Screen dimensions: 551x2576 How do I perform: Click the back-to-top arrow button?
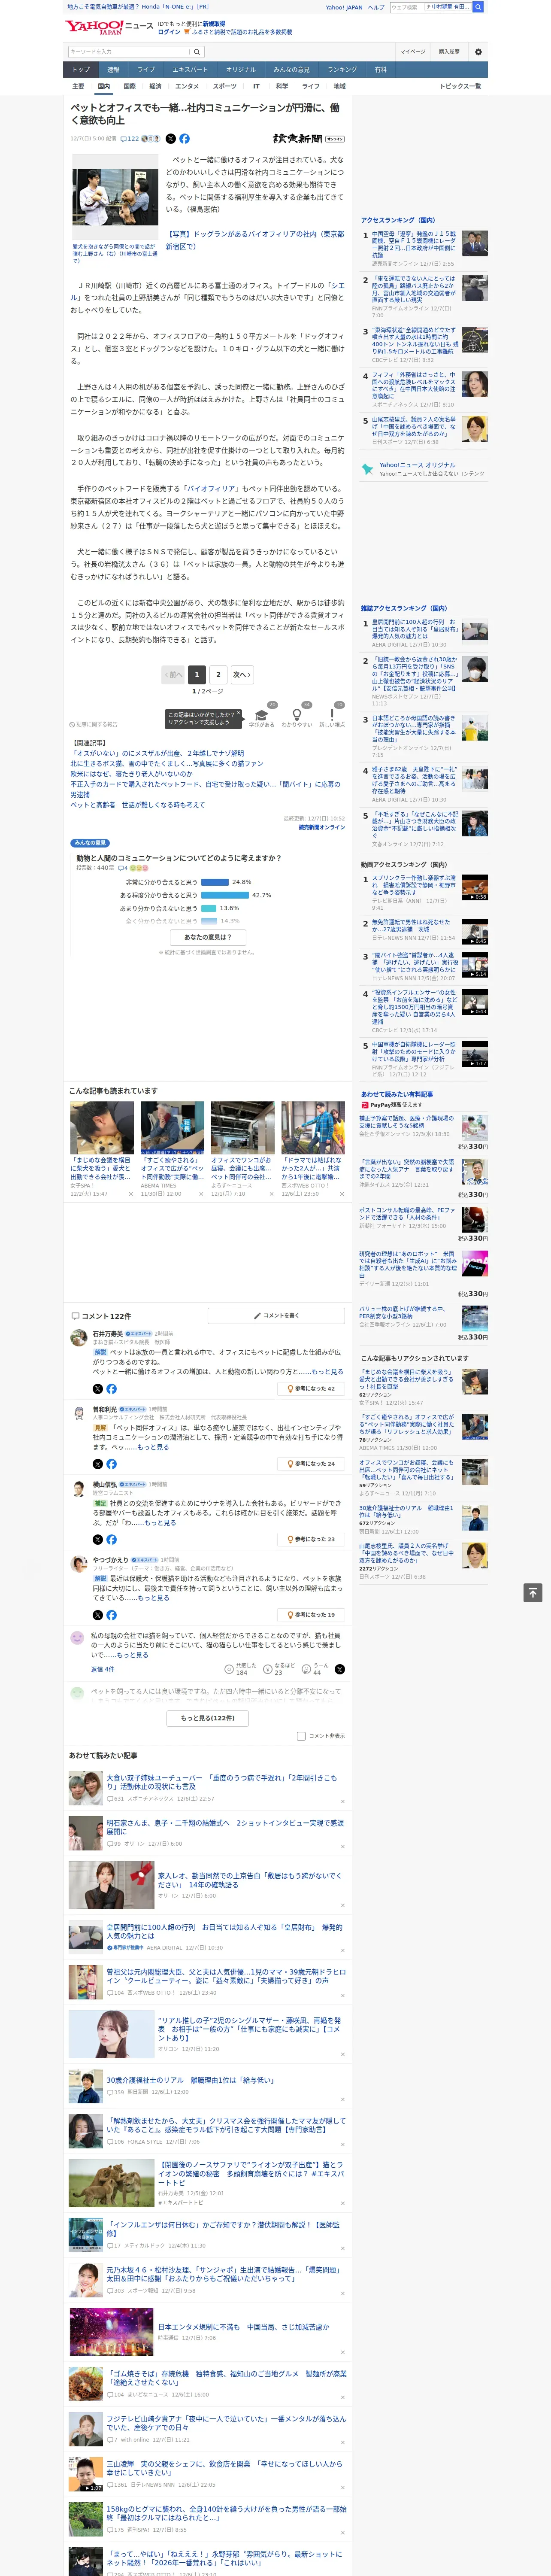coord(533,1593)
